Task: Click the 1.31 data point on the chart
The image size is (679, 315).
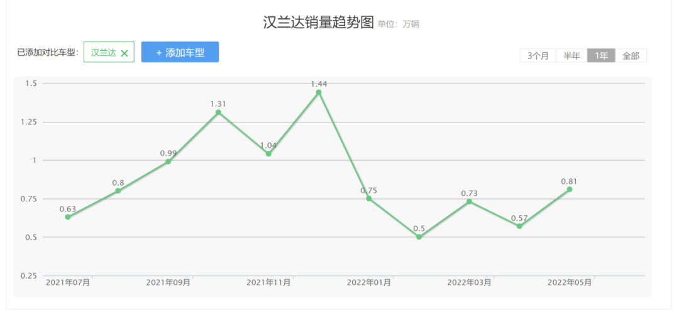Action: pos(218,112)
